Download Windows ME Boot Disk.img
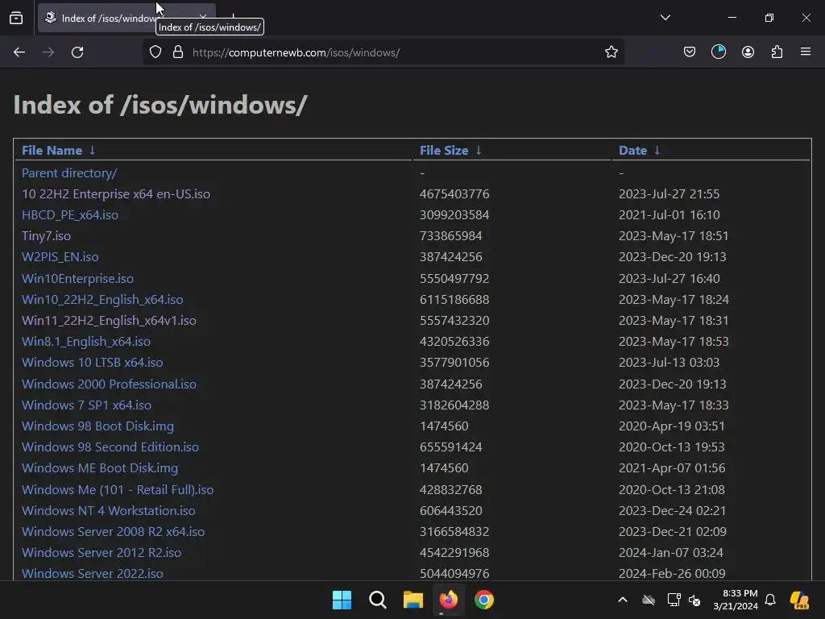Image resolution: width=825 pixels, height=619 pixels. pyautogui.click(x=99, y=468)
